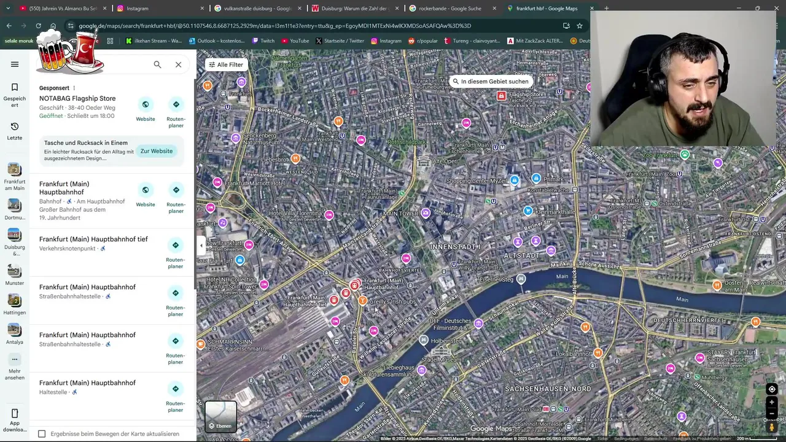Click the browser address bar URL
Screen dimensions: 786x442
[x=274, y=26]
